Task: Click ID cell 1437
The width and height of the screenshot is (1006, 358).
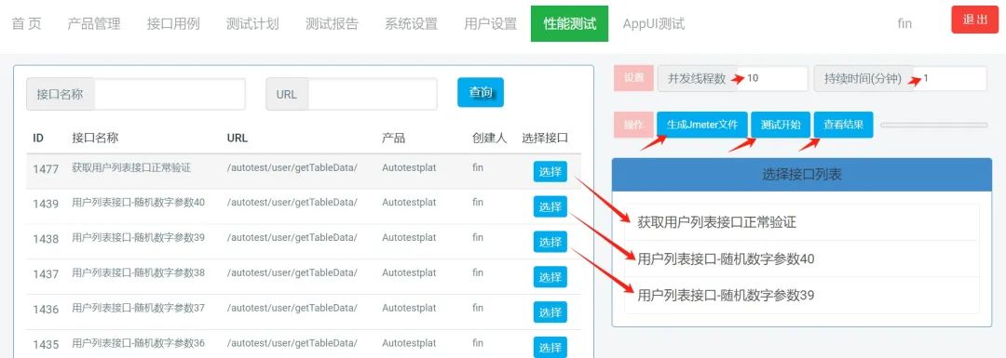Action: (x=47, y=274)
